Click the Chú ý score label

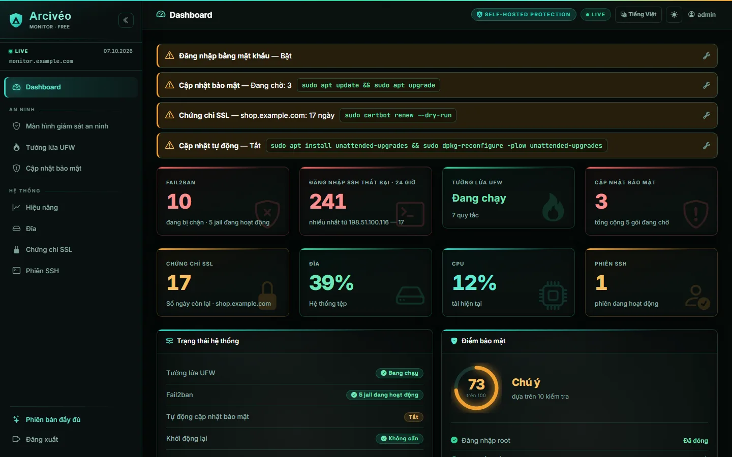pyautogui.click(x=526, y=382)
